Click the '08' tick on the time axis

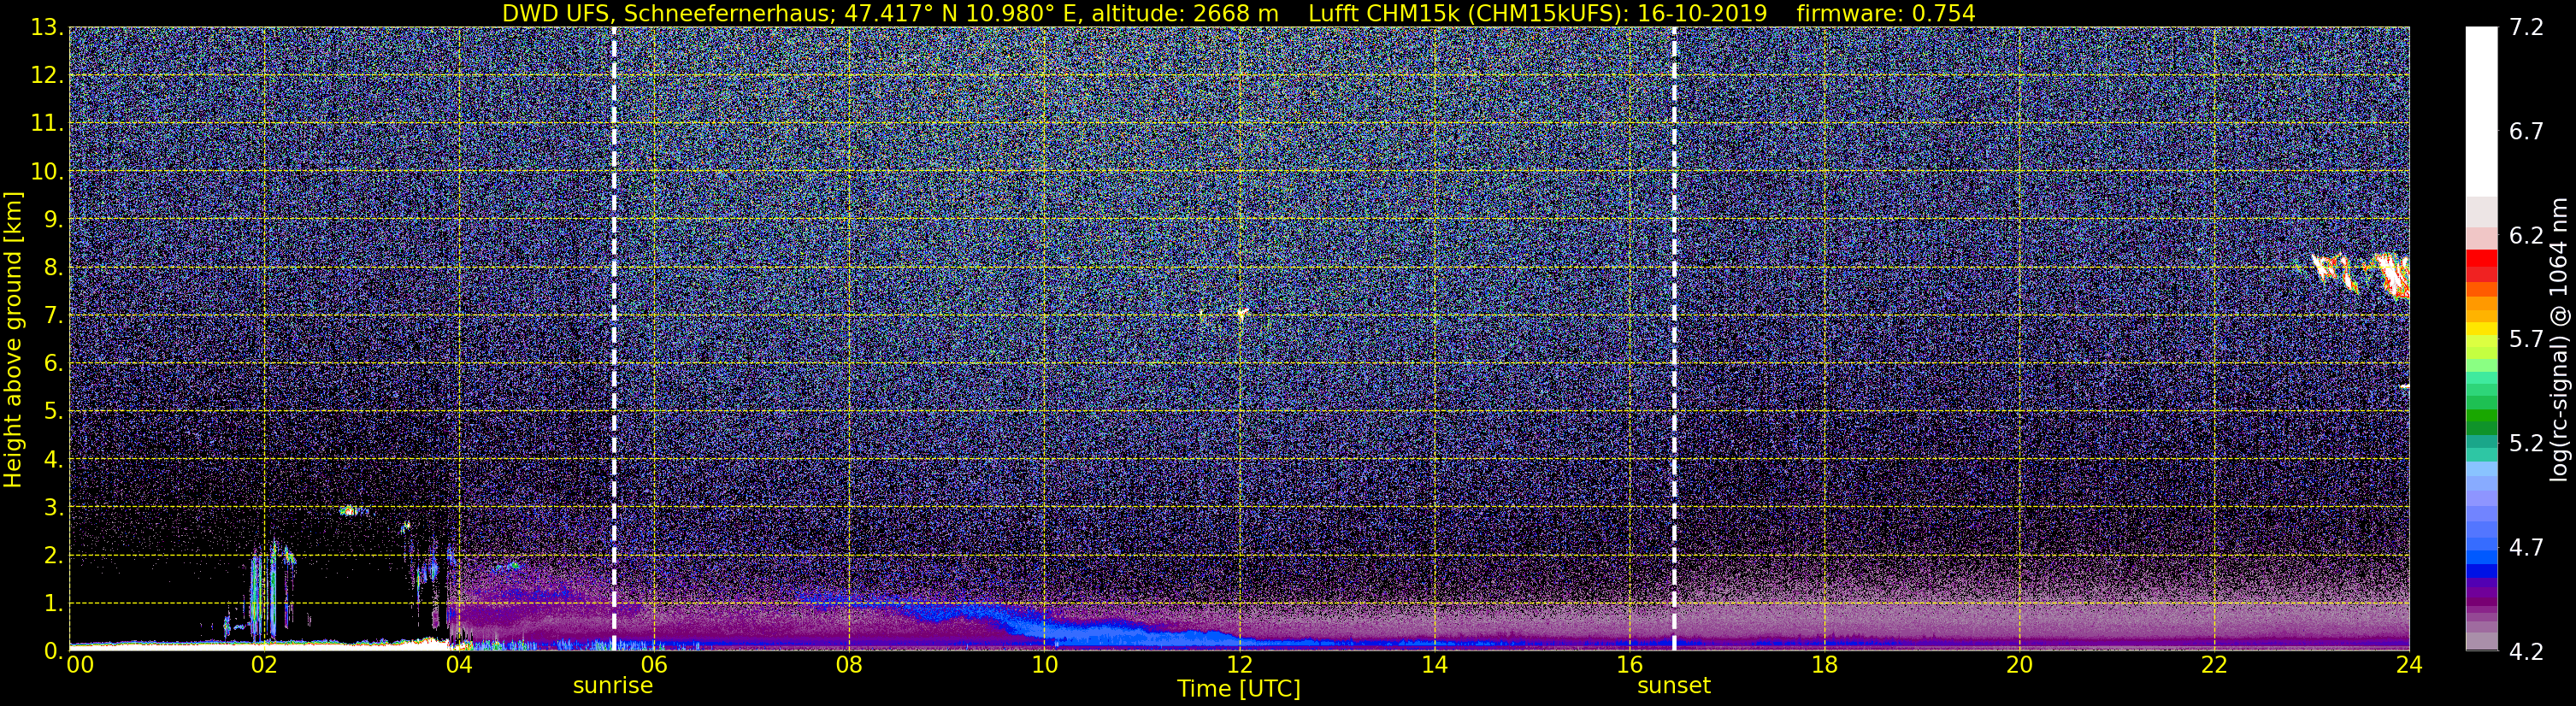[x=849, y=666]
